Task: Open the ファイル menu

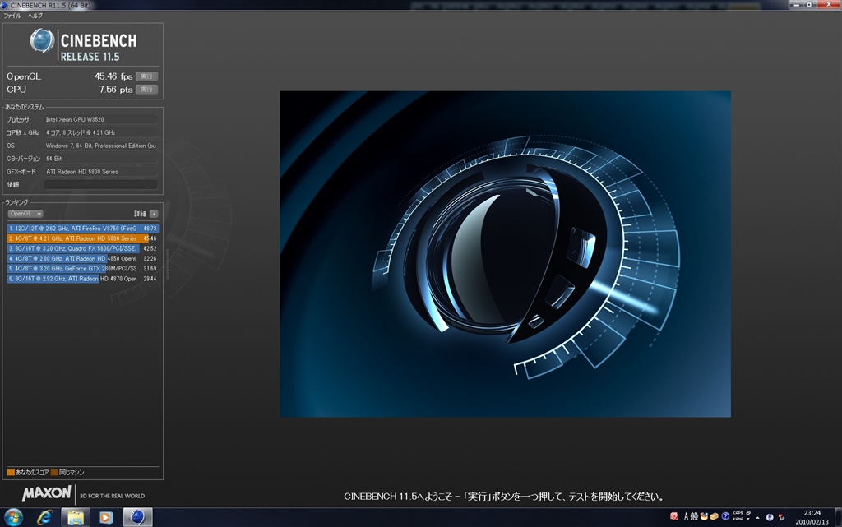Action: click(12, 16)
